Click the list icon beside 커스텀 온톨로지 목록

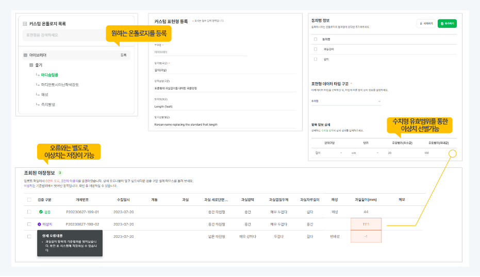[25, 24]
